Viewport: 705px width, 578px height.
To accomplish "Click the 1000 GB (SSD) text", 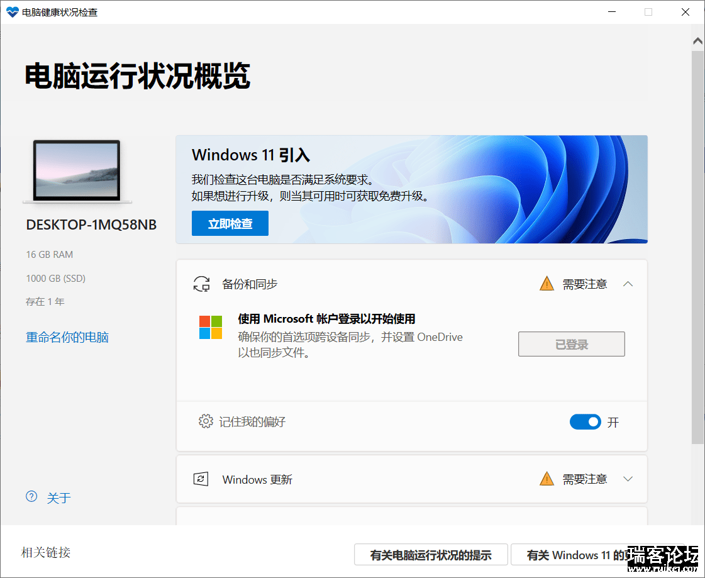I will [x=56, y=279].
